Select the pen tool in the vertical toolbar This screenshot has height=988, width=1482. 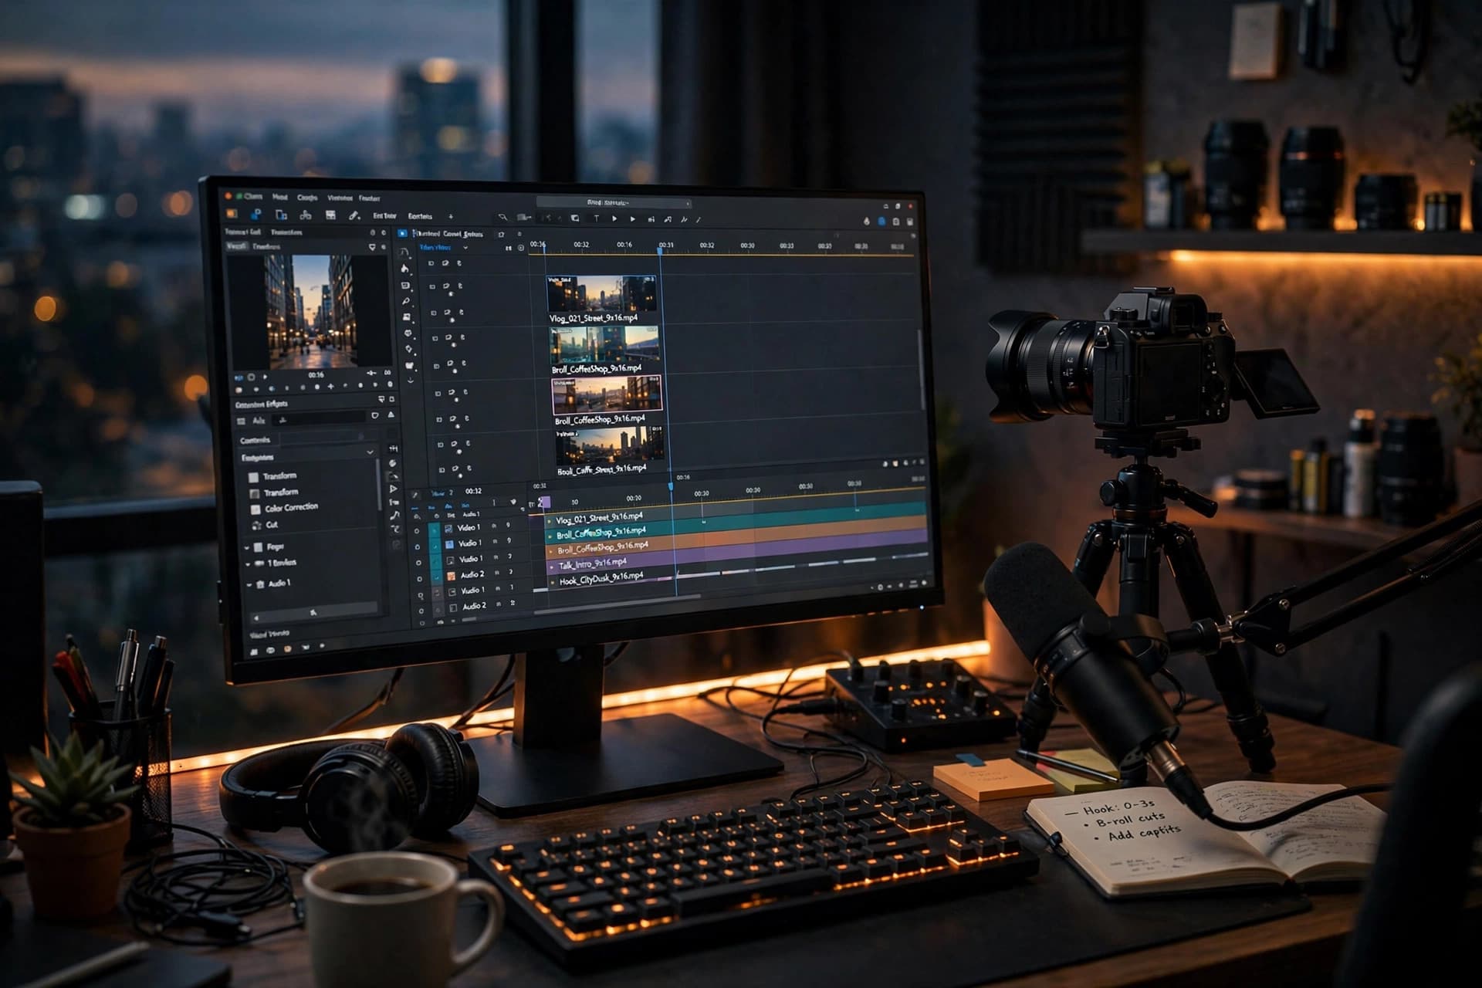pyautogui.click(x=406, y=301)
